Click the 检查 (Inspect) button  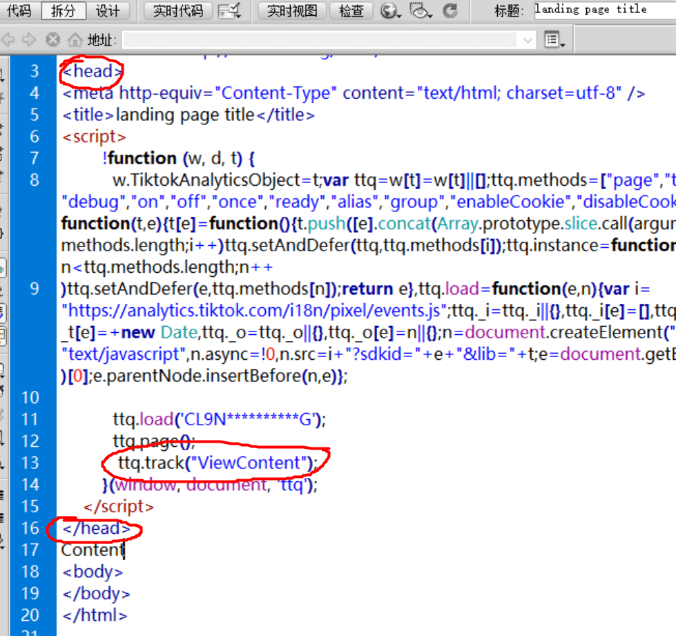(x=351, y=10)
